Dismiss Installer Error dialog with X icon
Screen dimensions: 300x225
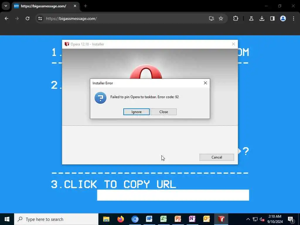[205, 83]
